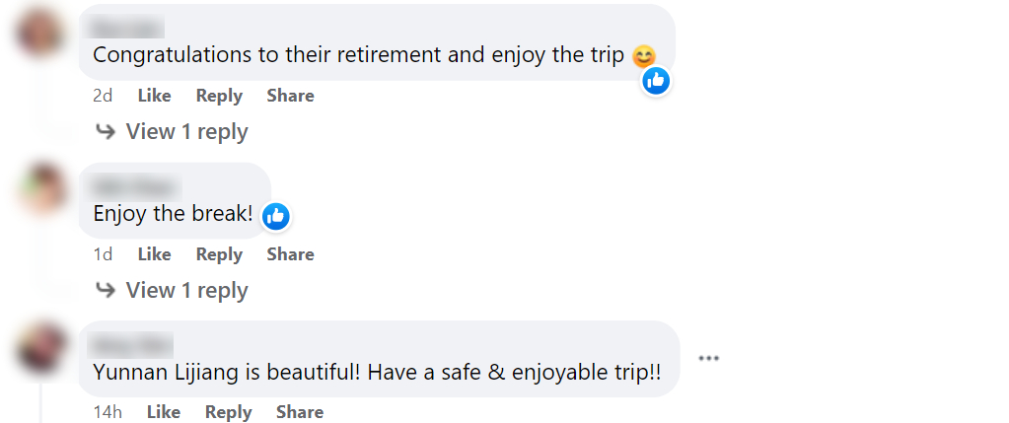Like the 'Enjoy the break!' comment
Image resolution: width=1009 pixels, height=423 pixels.
tap(154, 254)
